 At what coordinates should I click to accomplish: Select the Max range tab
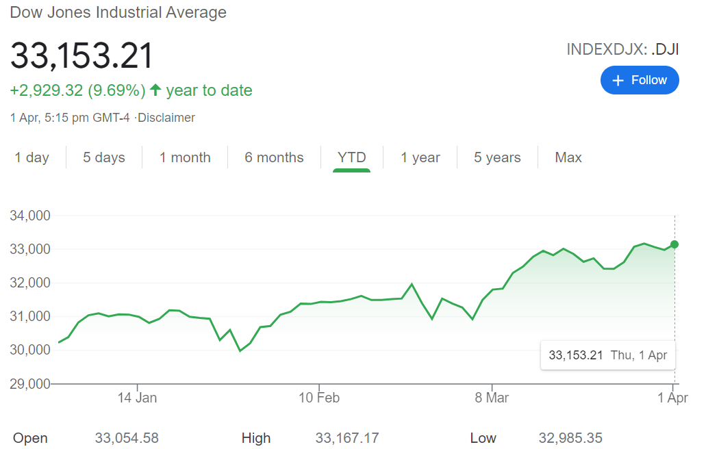click(568, 157)
